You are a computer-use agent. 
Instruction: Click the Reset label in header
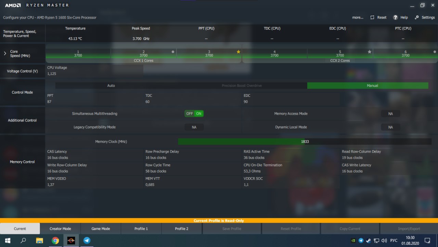[382, 17]
